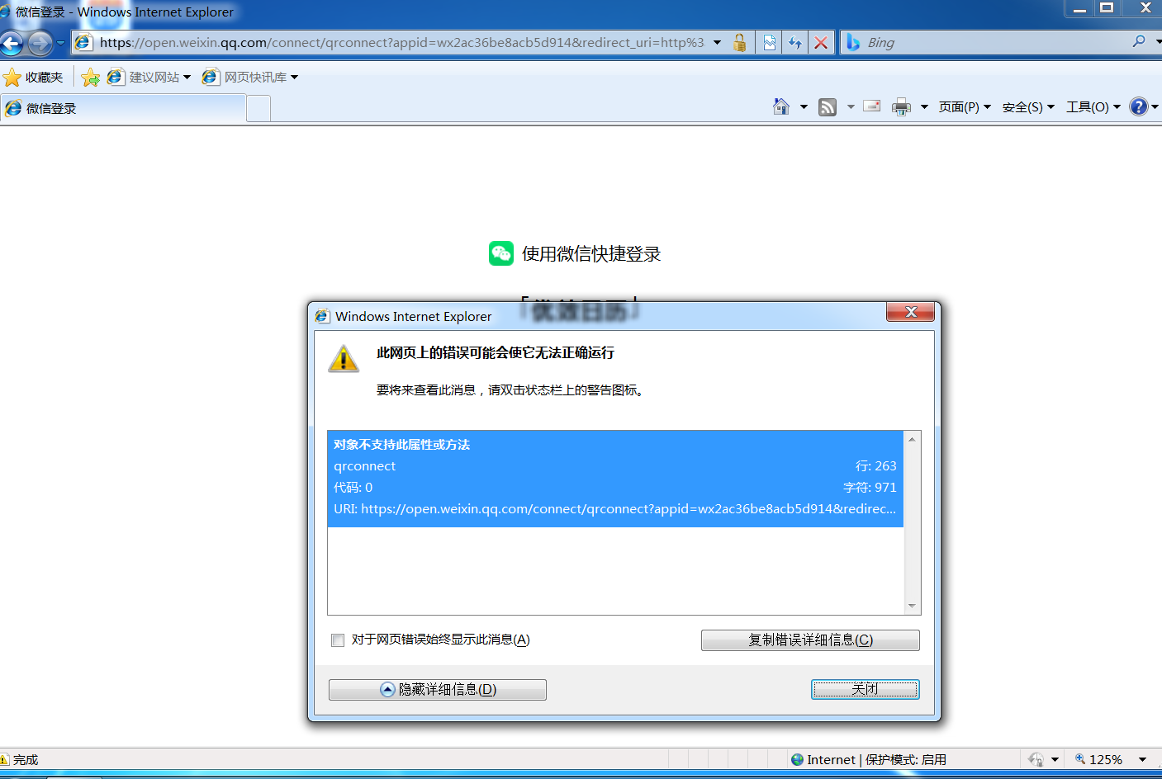
Task: Click the 125% zoom level button
Action: (1098, 759)
